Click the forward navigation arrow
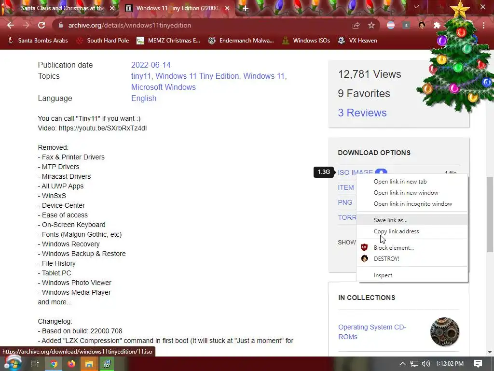 pyautogui.click(x=26, y=25)
